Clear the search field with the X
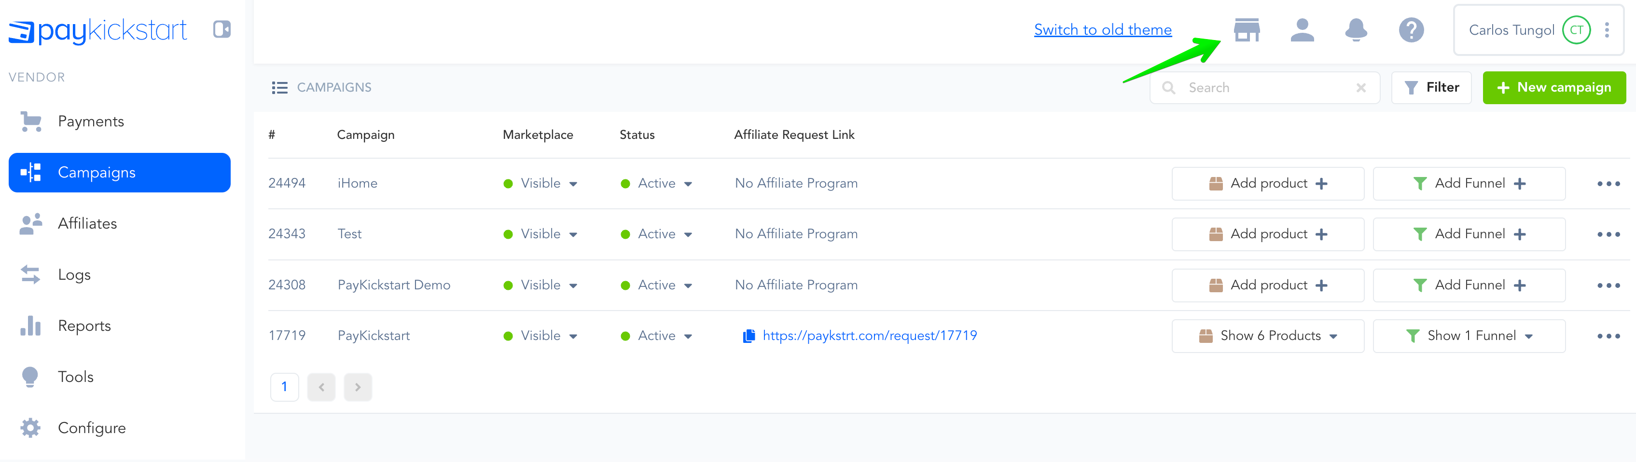1636x462 pixels. point(1361,88)
